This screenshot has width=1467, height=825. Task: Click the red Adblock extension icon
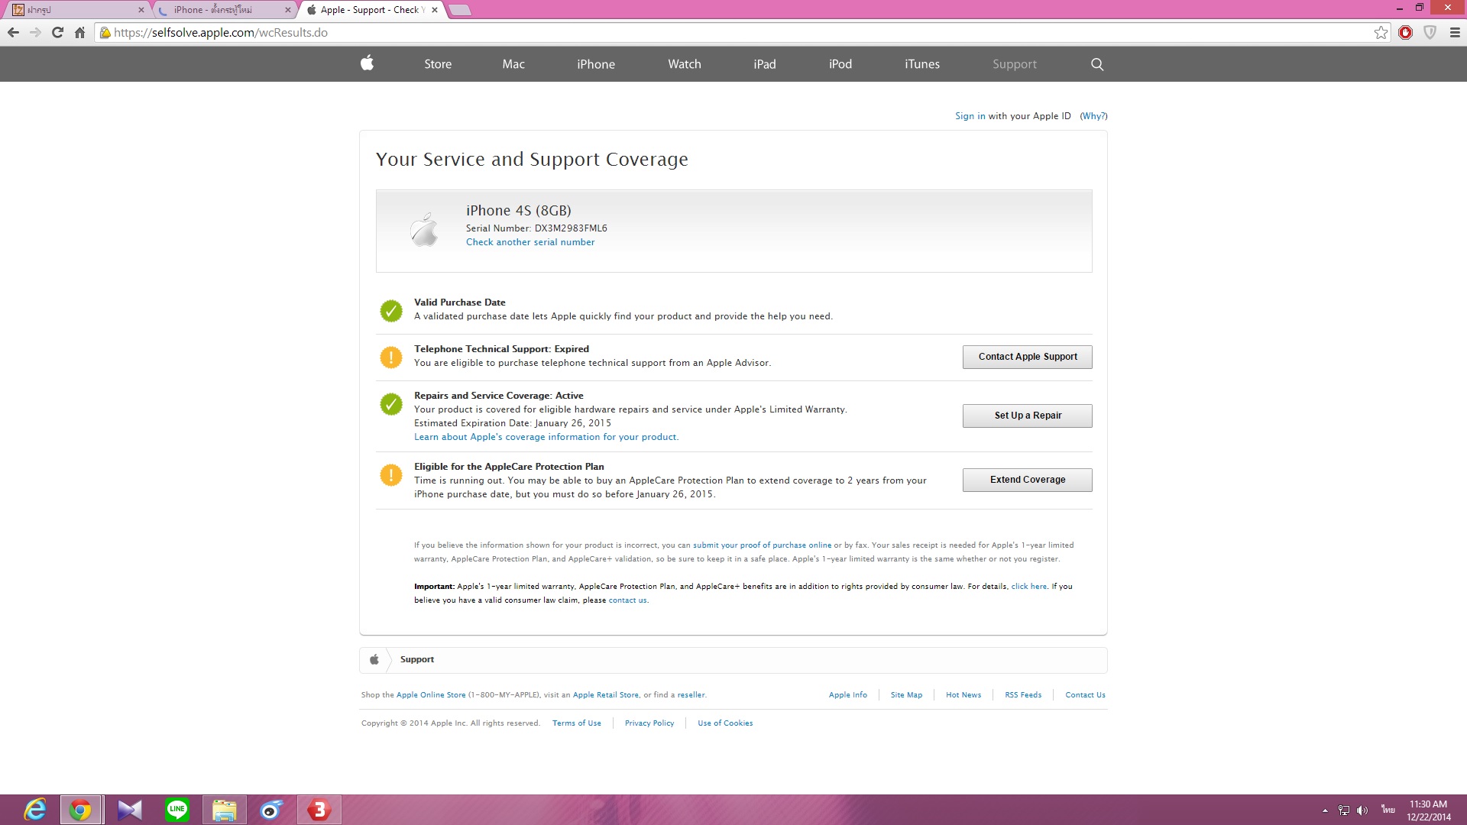[1405, 33]
